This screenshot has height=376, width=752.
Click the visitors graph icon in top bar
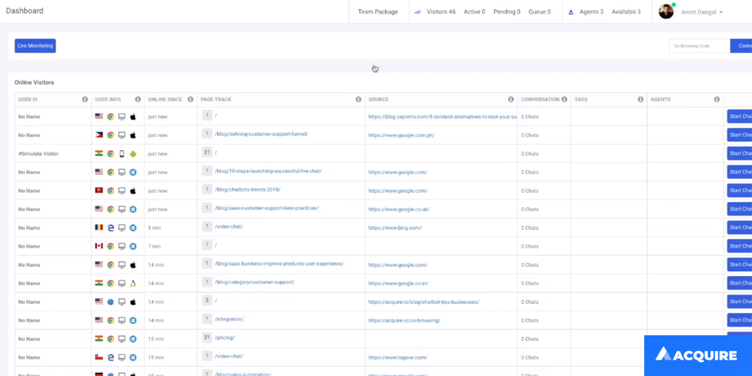pyautogui.click(x=417, y=12)
